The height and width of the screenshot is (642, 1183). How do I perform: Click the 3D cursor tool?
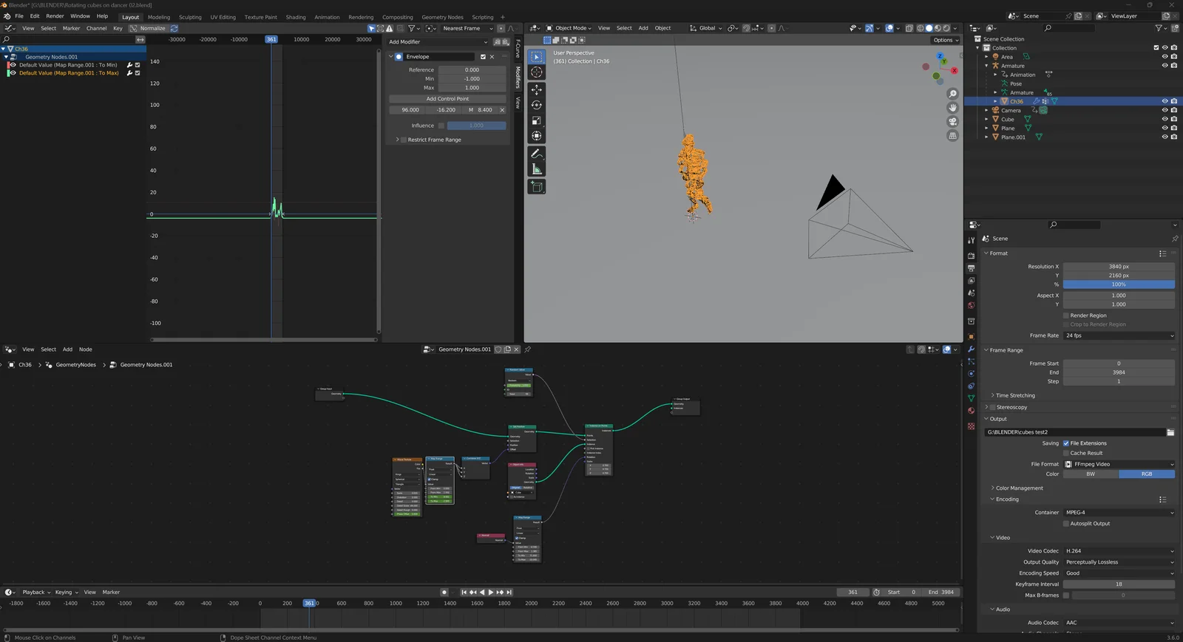point(537,72)
